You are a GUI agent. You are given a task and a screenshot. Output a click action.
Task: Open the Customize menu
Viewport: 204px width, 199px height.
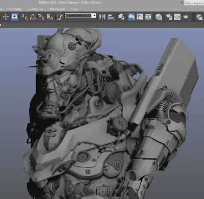(36, 9)
